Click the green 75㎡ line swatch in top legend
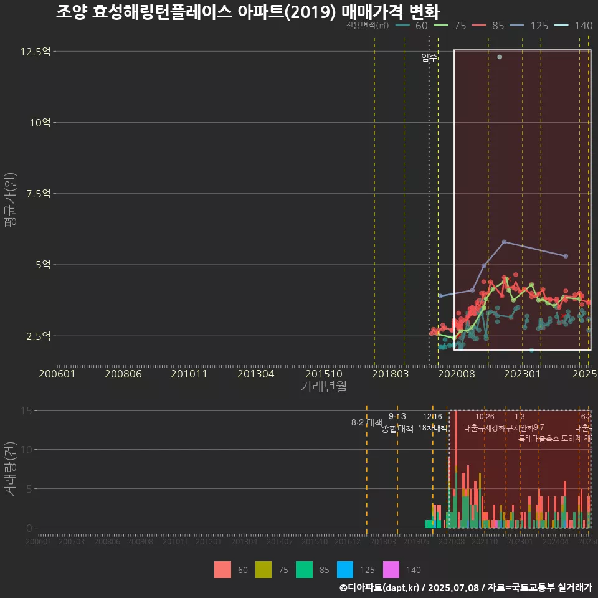This screenshot has width=598, height=598. coord(441,26)
